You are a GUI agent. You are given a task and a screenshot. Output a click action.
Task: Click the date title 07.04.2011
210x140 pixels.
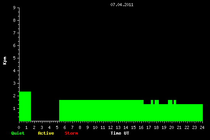point(122,5)
